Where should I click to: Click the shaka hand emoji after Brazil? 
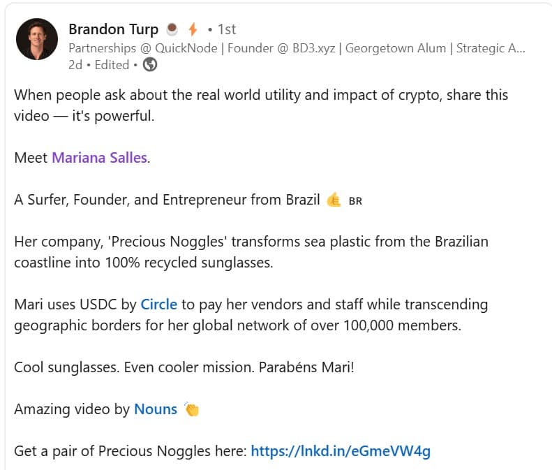click(x=334, y=200)
